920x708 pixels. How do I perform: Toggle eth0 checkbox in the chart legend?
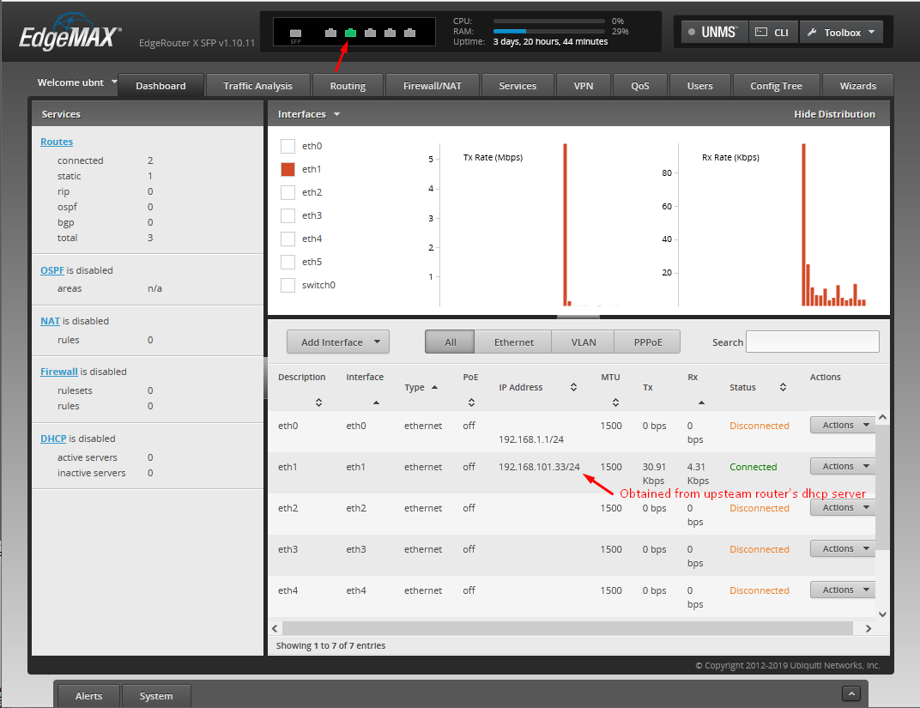click(288, 146)
